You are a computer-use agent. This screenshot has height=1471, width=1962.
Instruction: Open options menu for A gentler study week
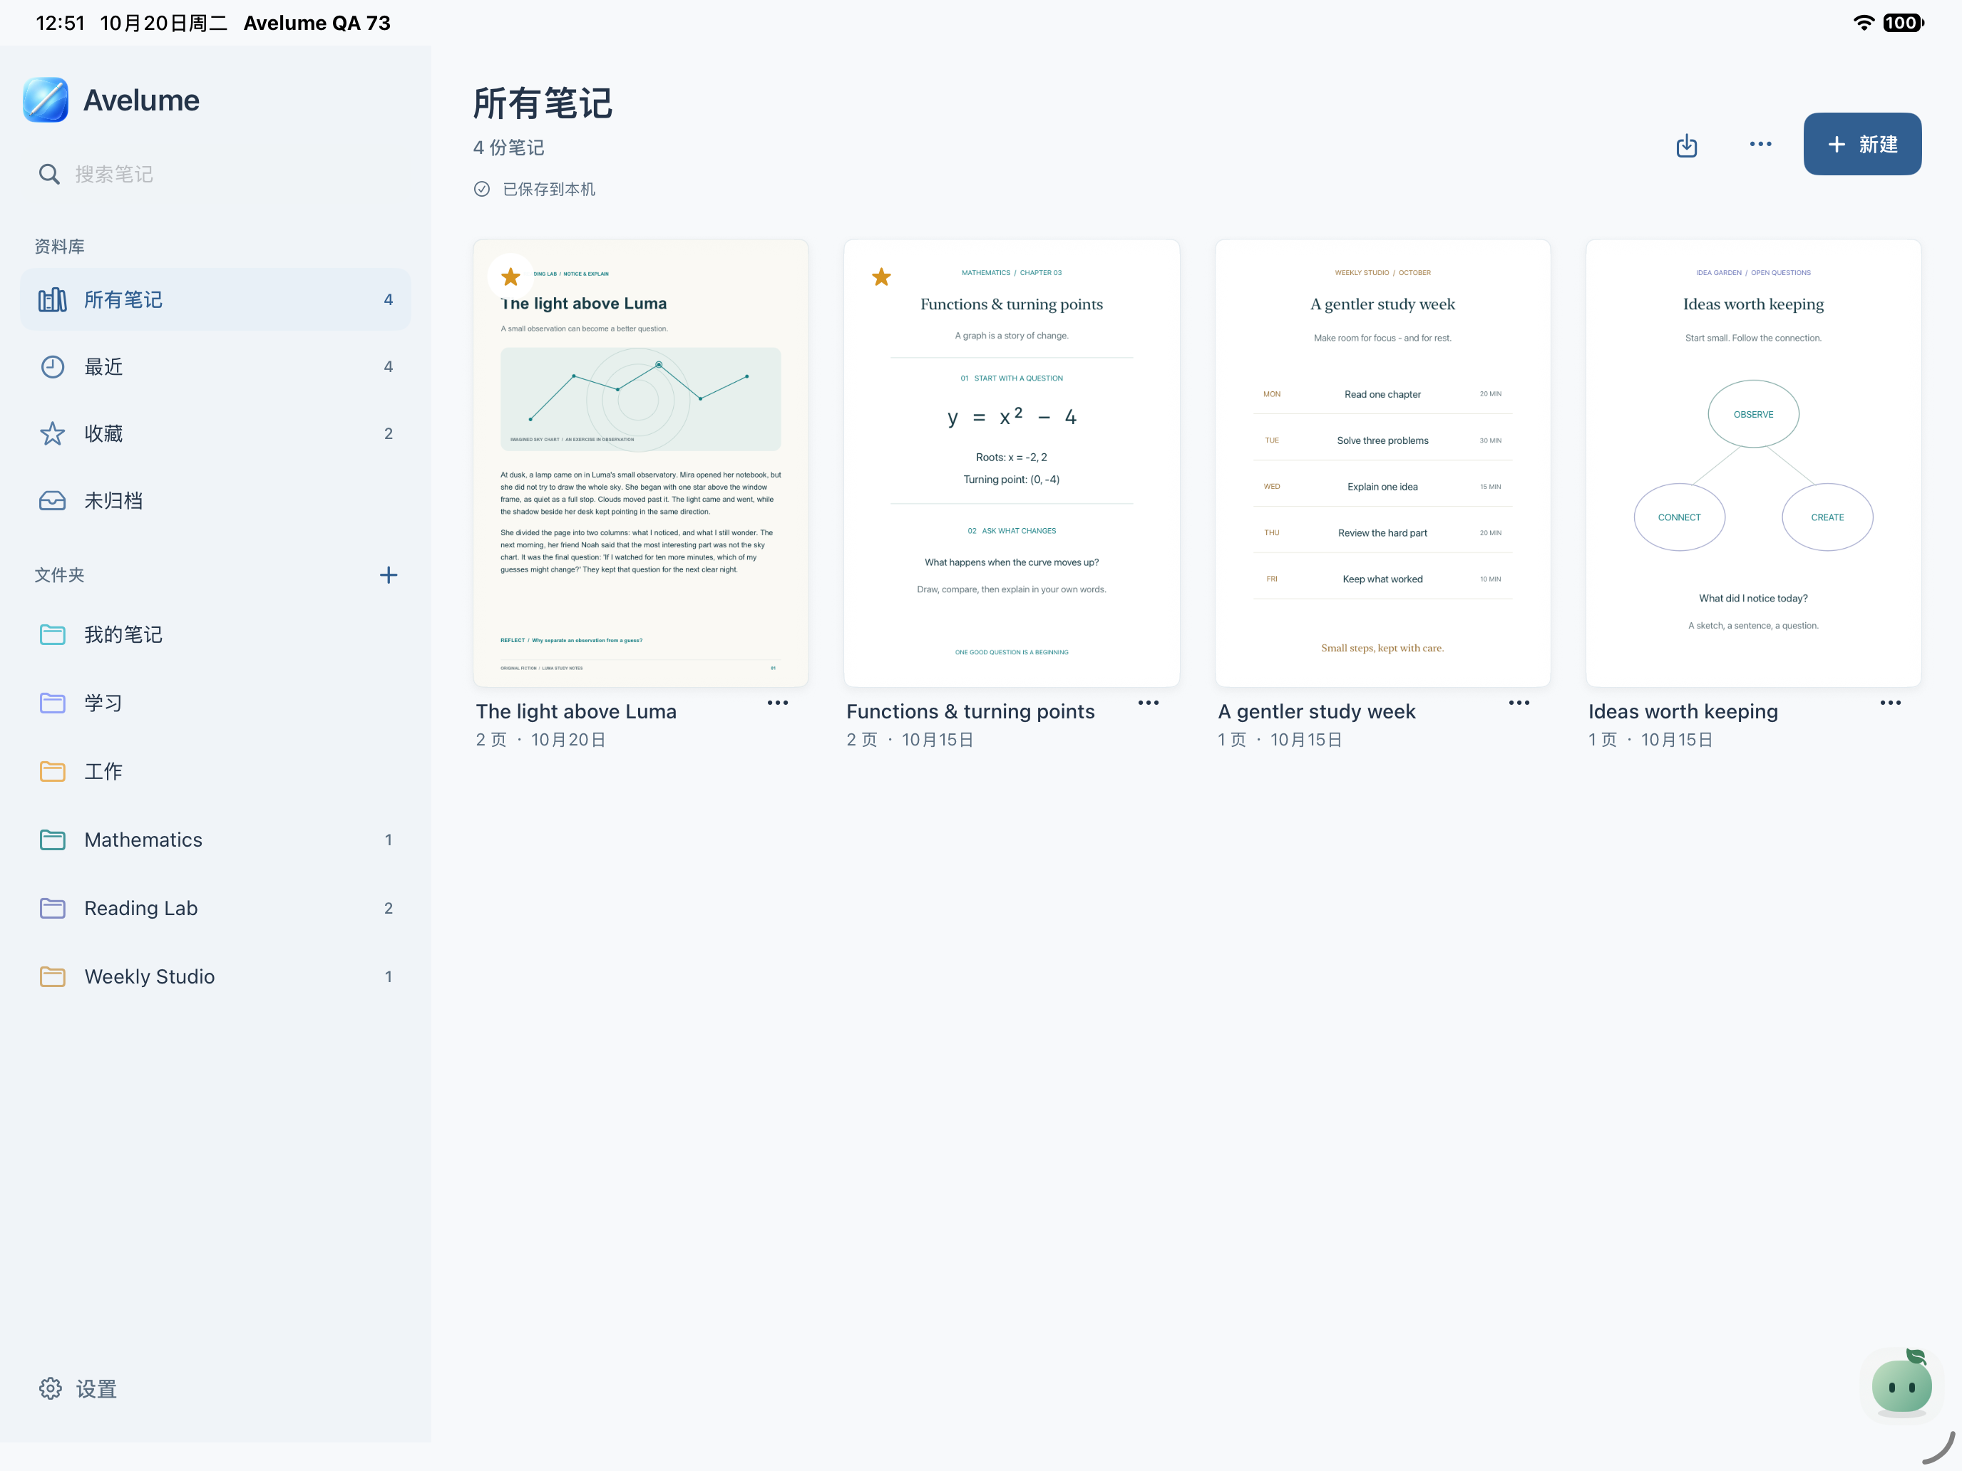(x=1519, y=702)
